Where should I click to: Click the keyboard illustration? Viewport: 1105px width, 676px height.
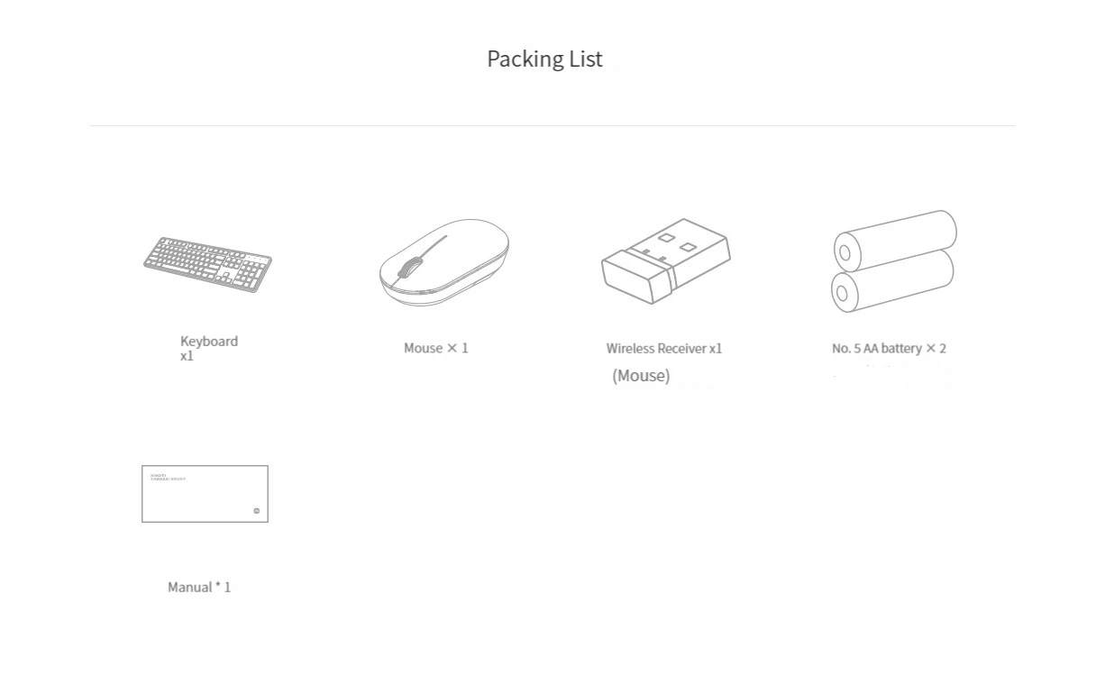(207, 264)
